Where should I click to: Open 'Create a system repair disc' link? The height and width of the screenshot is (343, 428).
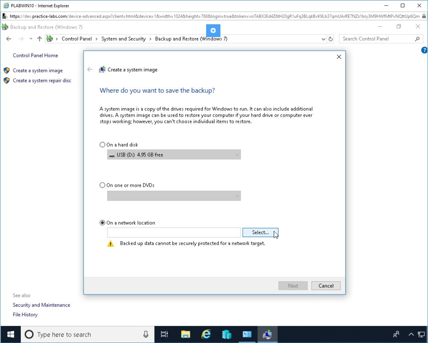(42, 81)
